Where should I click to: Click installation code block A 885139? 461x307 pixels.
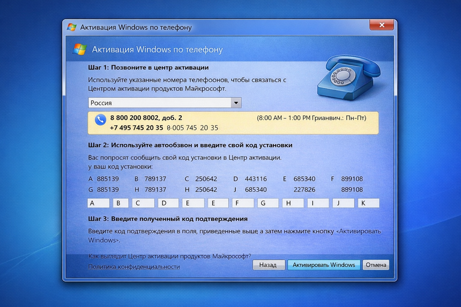click(x=103, y=179)
